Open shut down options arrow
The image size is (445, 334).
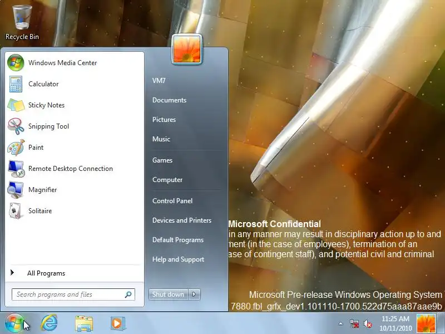pyautogui.click(x=194, y=294)
